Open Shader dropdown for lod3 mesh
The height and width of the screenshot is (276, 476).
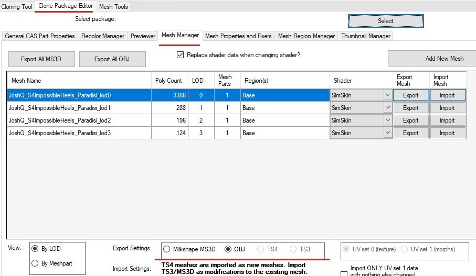(x=388, y=133)
